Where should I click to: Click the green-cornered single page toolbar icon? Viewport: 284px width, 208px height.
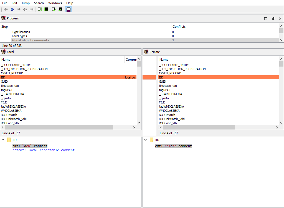click(x=39, y=9)
